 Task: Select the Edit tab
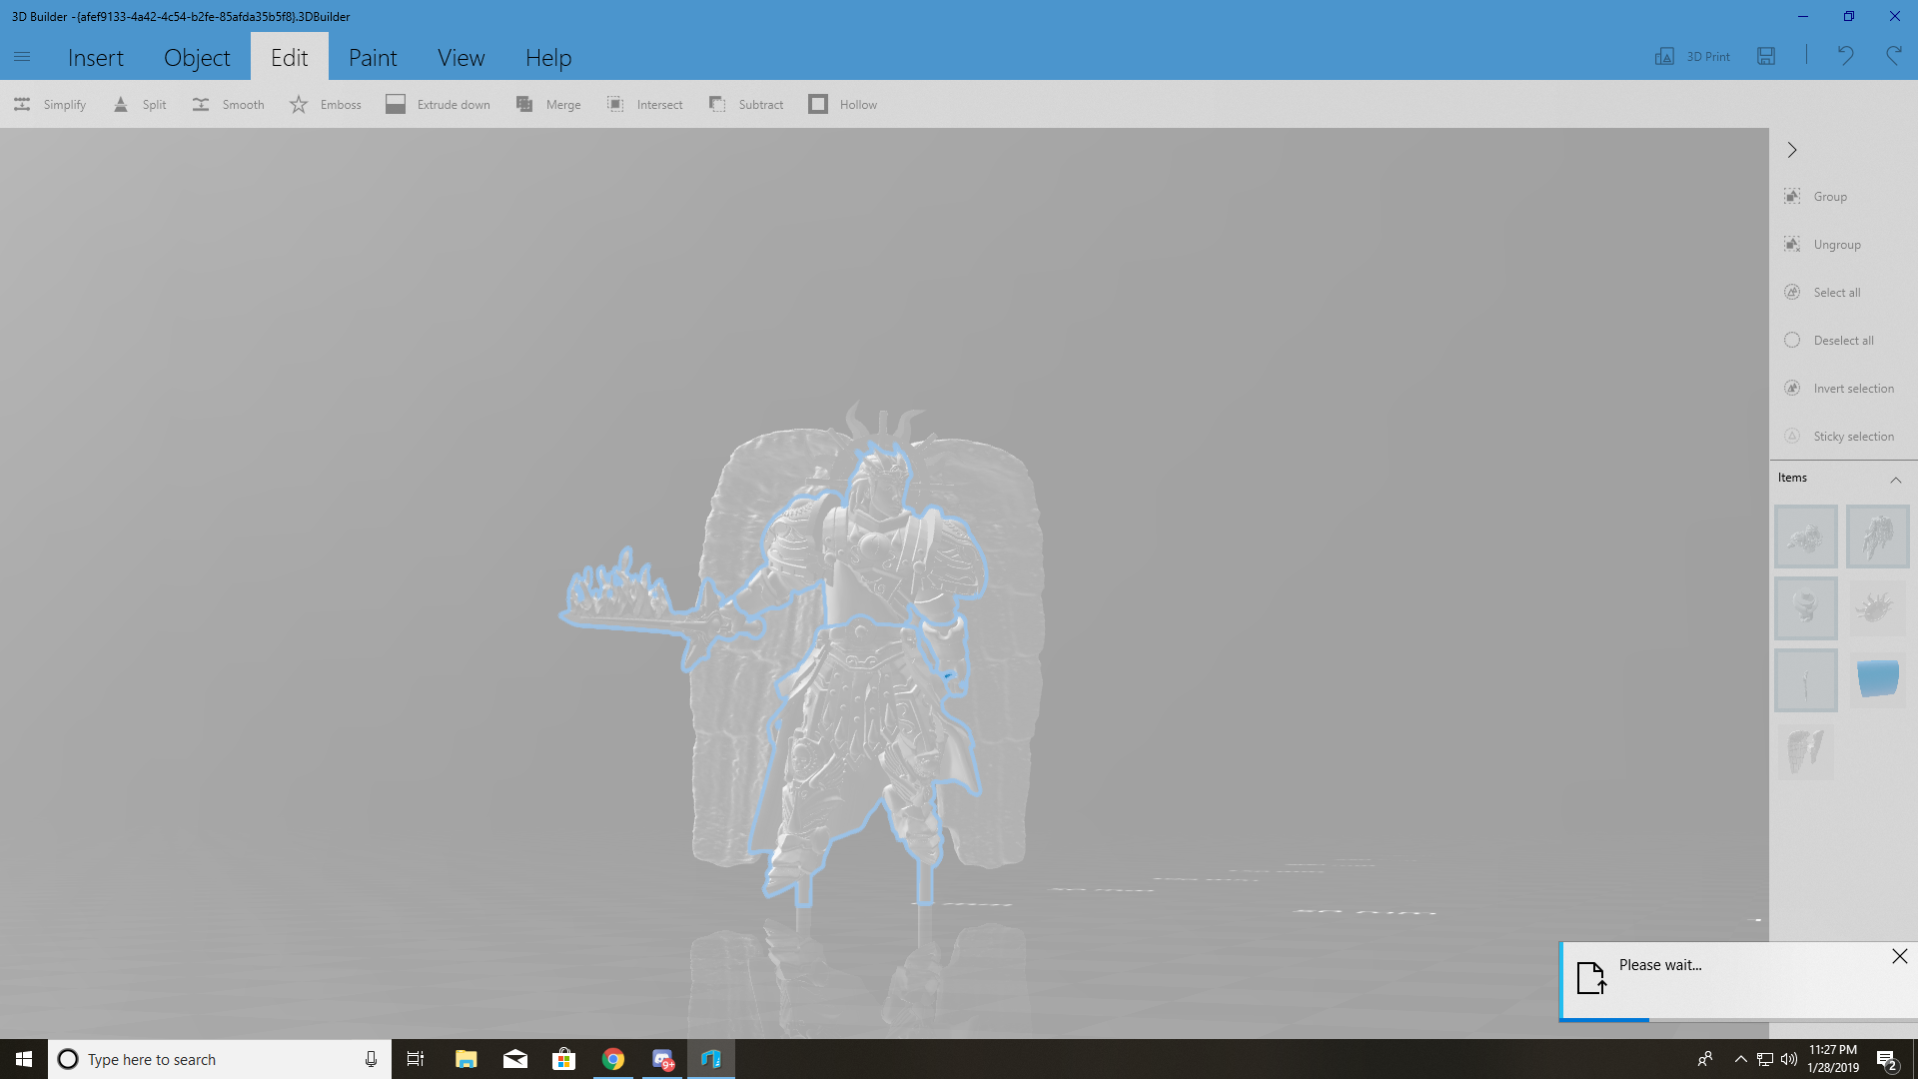pyautogui.click(x=290, y=57)
